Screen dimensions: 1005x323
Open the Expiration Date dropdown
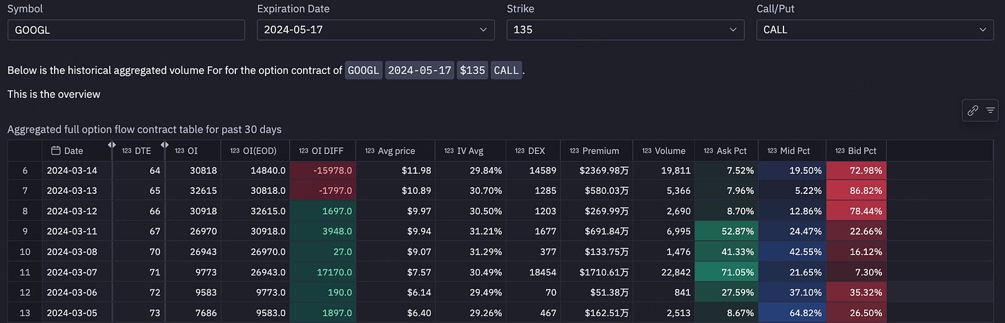point(375,30)
